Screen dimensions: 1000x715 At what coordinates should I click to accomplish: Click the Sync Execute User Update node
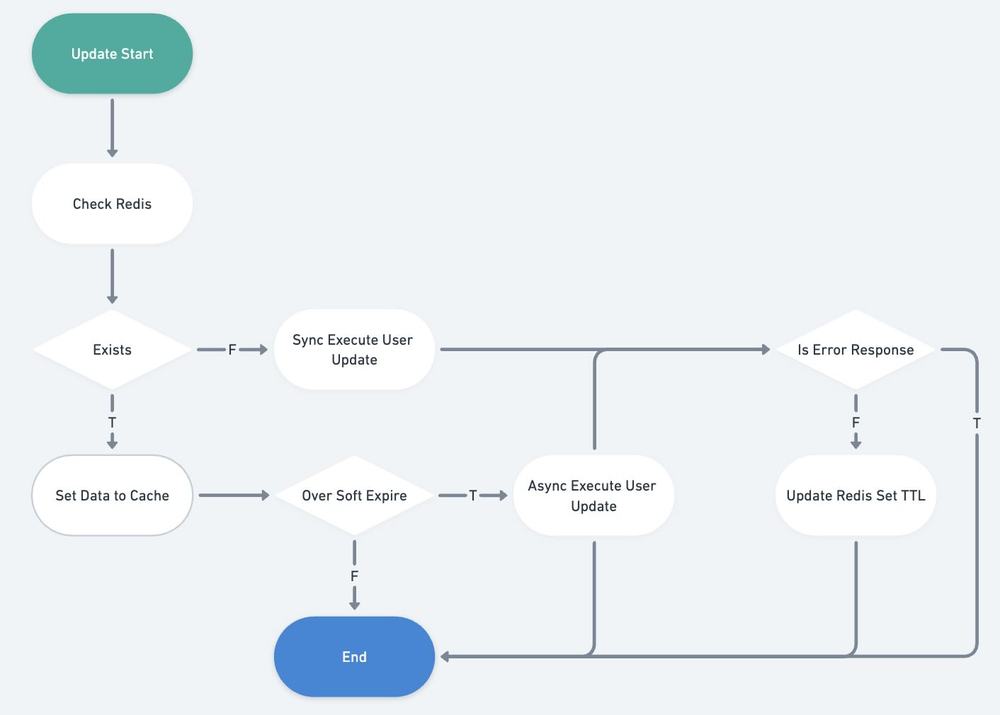[354, 350]
